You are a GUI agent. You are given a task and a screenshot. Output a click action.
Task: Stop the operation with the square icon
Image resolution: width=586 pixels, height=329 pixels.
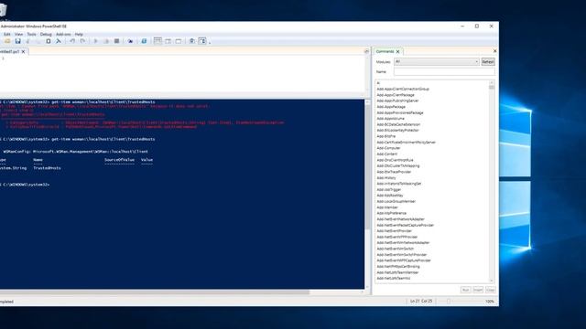point(116,41)
